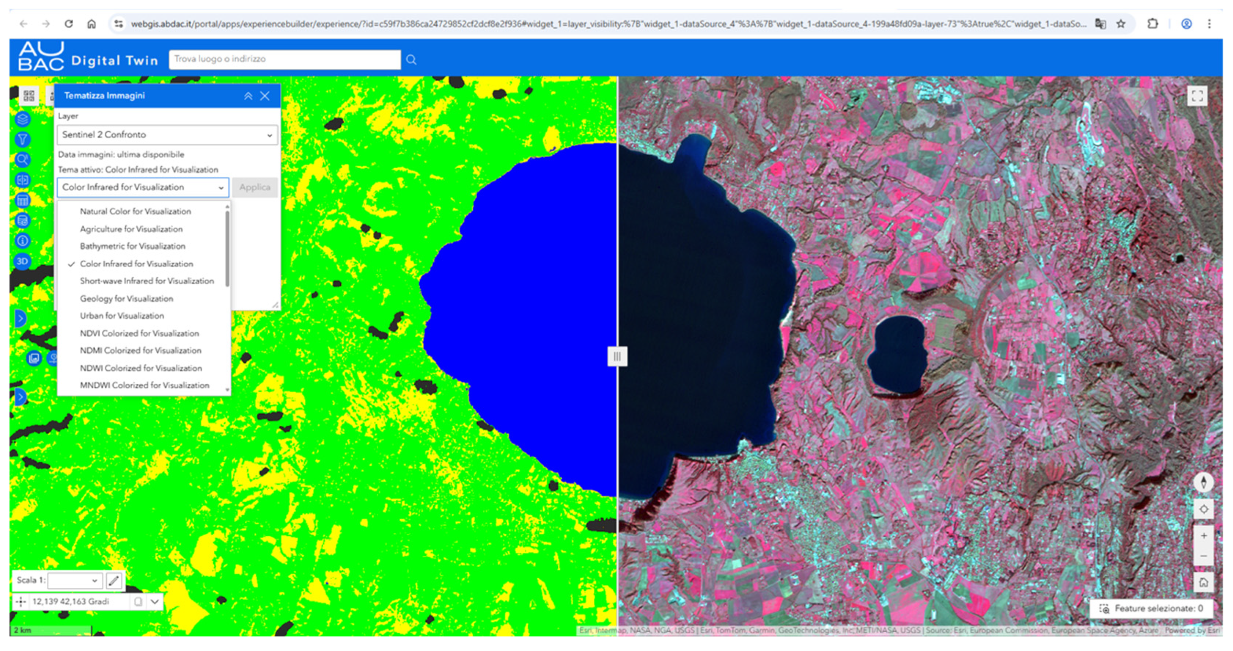Viewport: 1233px width, 651px height.
Task: Select Geology for Visualization
Action: [126, 299]
